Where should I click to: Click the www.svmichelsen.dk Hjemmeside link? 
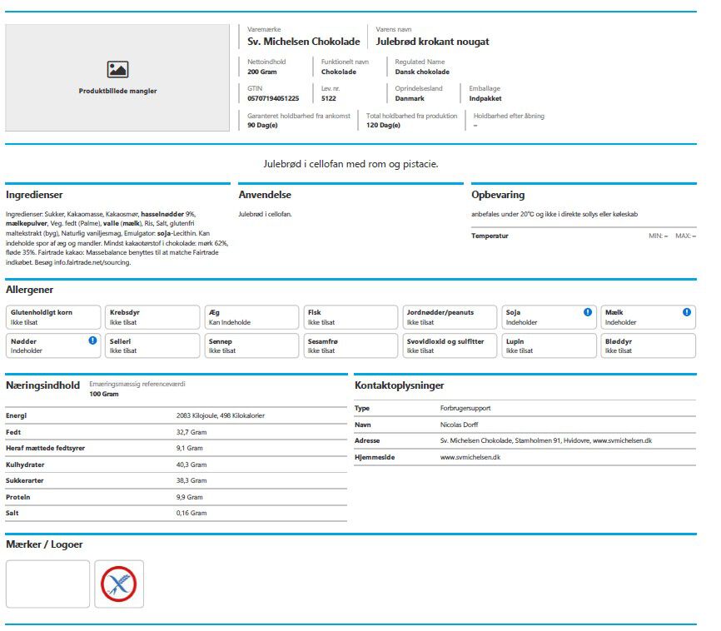tap(470, 457)
